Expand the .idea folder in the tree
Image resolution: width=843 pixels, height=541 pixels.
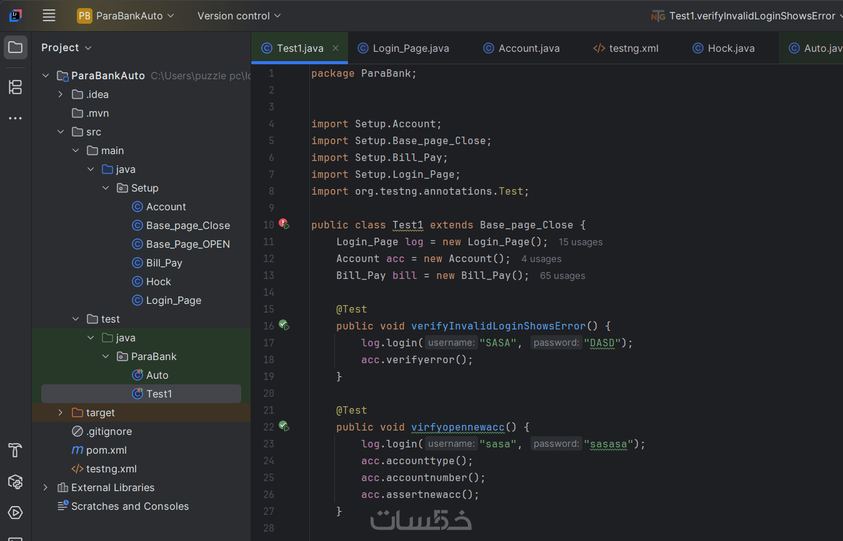[60, 94]
